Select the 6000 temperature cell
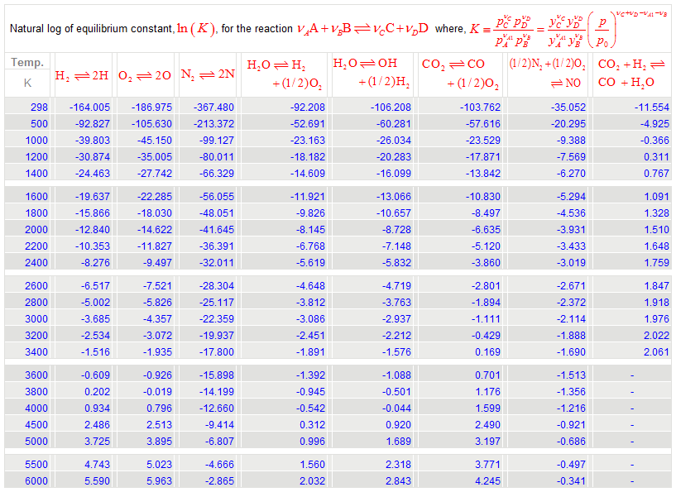The width and height of the screenshot is (676, 492). coord(36,480)
